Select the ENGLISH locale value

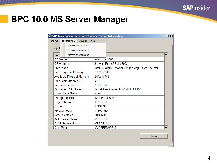coord(101,107)
